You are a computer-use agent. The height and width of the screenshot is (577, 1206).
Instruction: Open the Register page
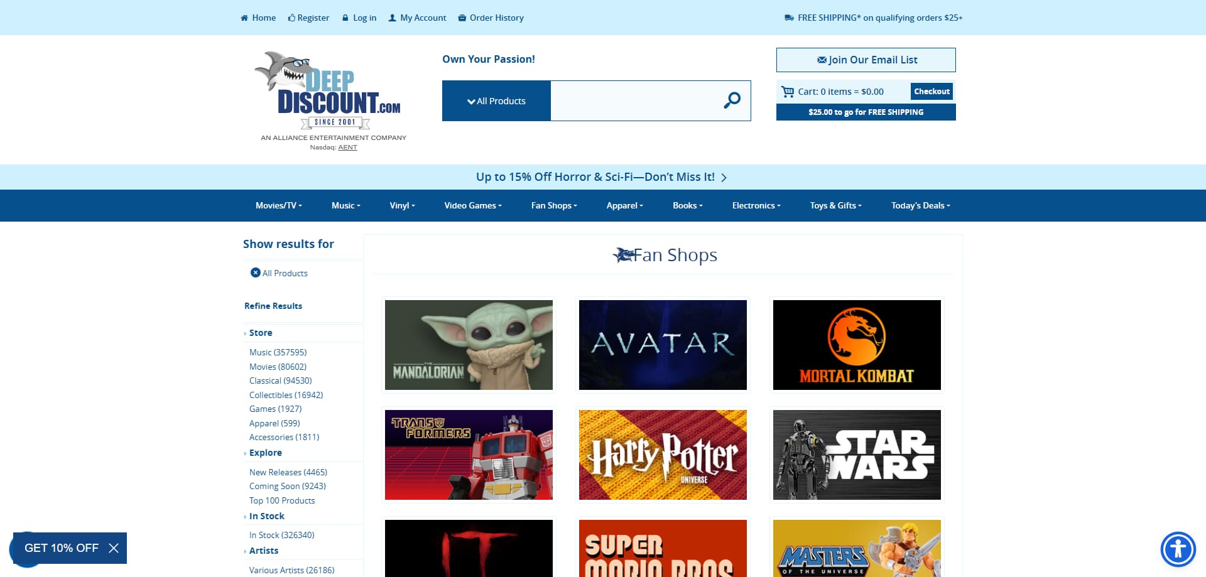click(308, 18)
